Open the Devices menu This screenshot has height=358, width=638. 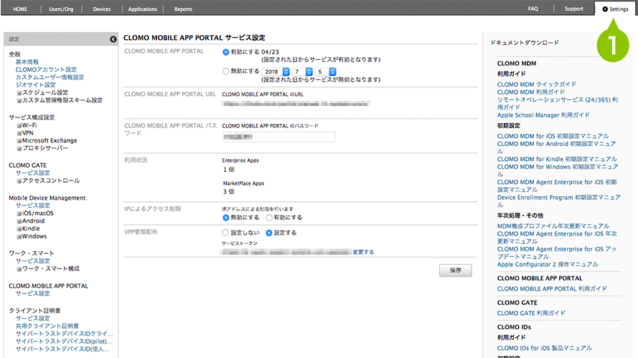click(102, 9)
